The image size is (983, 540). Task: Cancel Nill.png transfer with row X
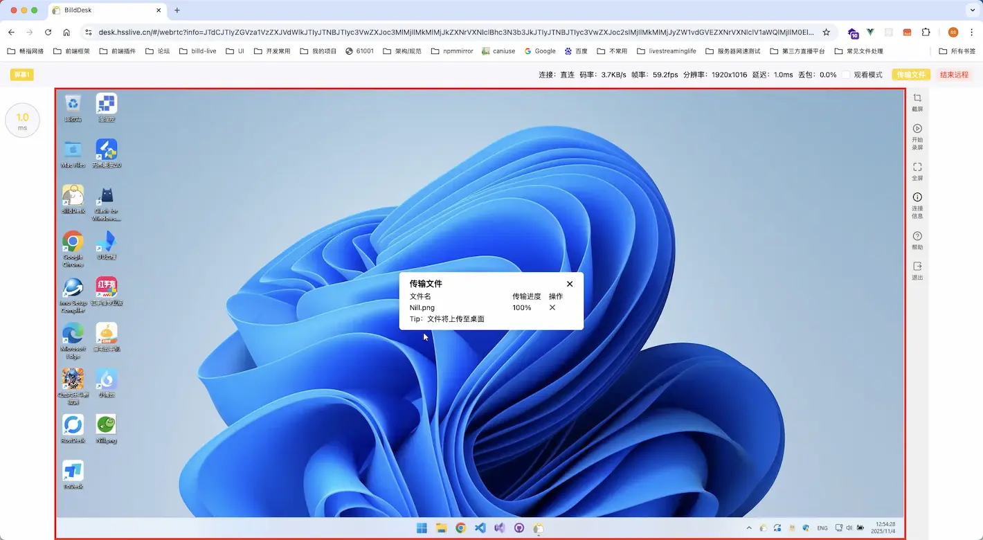tap(552, 307)
